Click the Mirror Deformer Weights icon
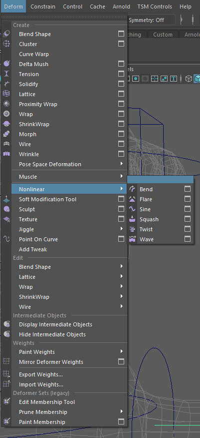200x438 pixels. click(6, 362)
